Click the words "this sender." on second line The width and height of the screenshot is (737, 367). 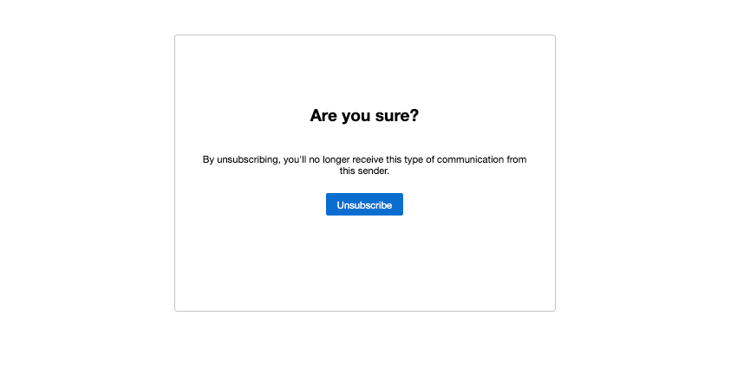pos(364,171)
